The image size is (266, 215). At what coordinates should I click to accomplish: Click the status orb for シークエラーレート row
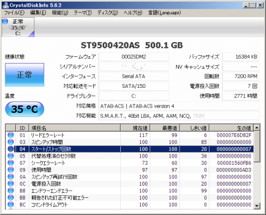pos(11,163)
